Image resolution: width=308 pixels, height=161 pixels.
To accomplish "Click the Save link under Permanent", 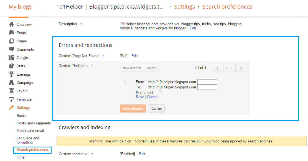I will (x=140, y=97).
